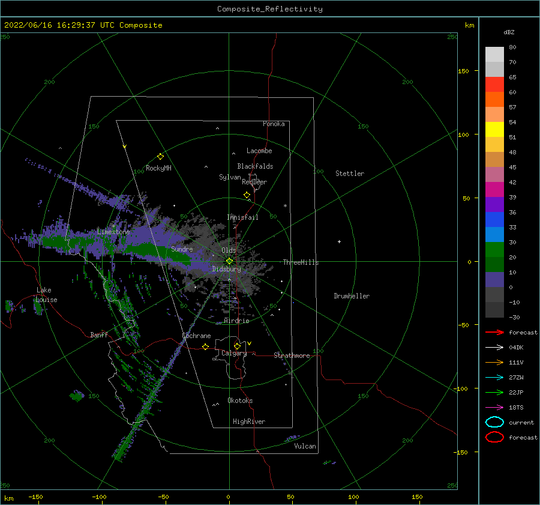
Task: Pick the yellow 51-54 dBZ swatch
Action: pyautogui.click(x=494, y=129)
